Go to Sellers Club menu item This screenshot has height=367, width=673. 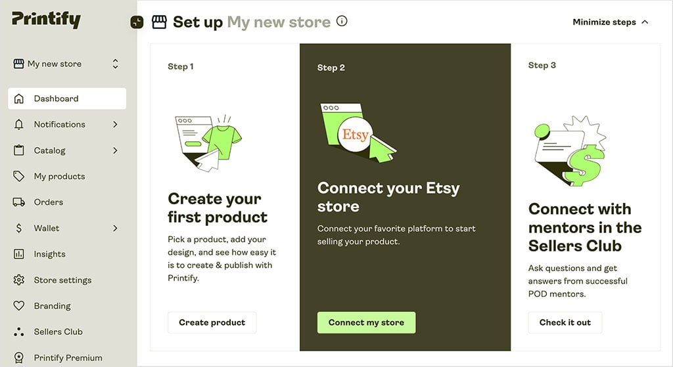(x=58, y=332)
